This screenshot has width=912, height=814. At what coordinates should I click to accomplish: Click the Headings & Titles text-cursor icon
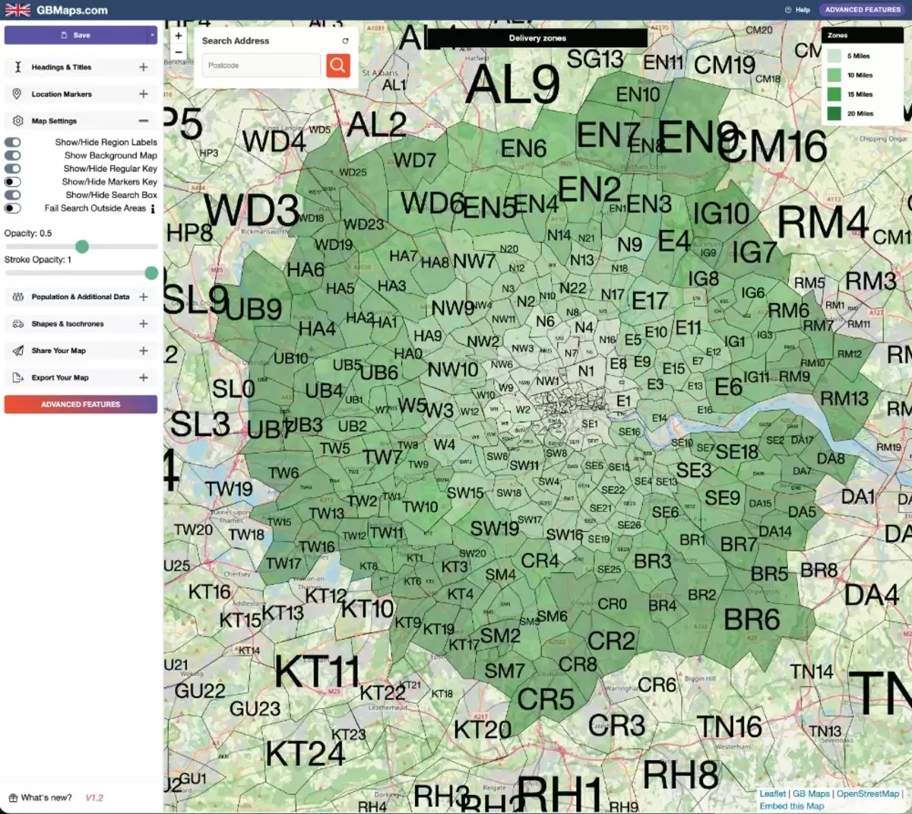(x=17, y=67)
